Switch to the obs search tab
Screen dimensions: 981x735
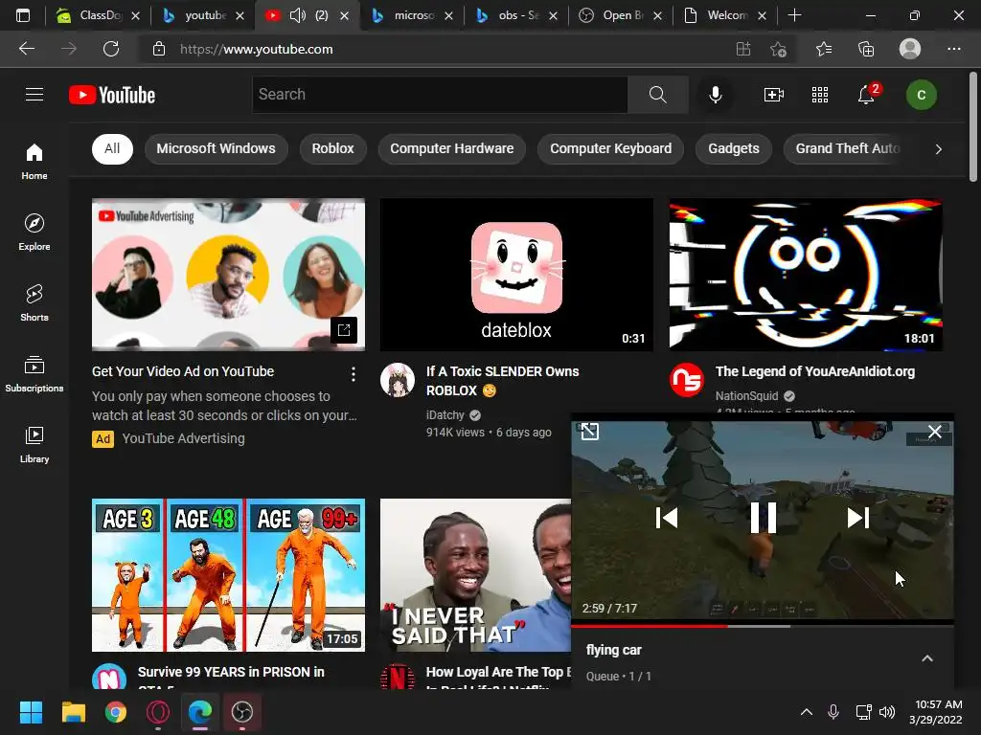(x=516, y=15)
